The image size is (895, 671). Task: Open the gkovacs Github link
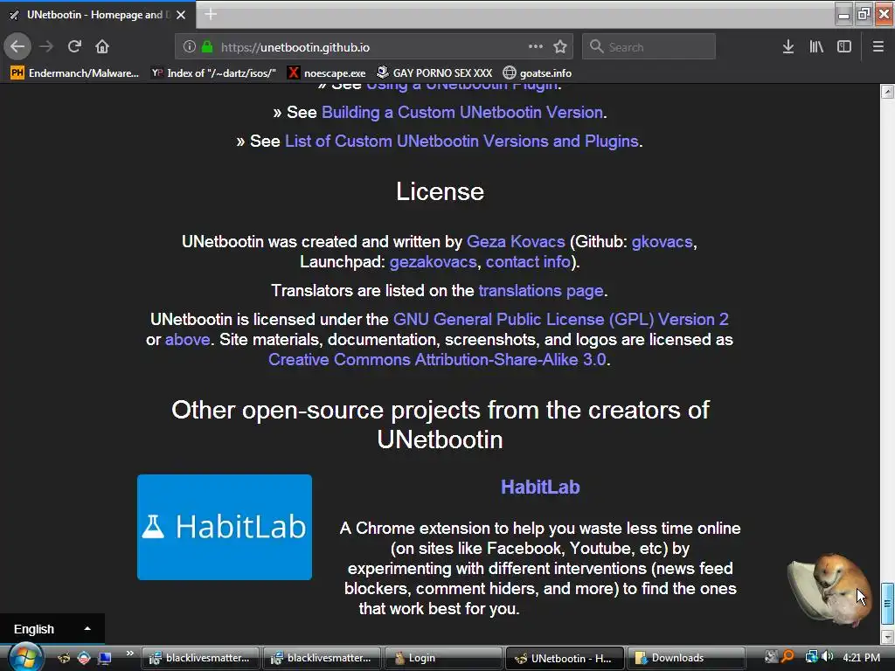[663, 242]
